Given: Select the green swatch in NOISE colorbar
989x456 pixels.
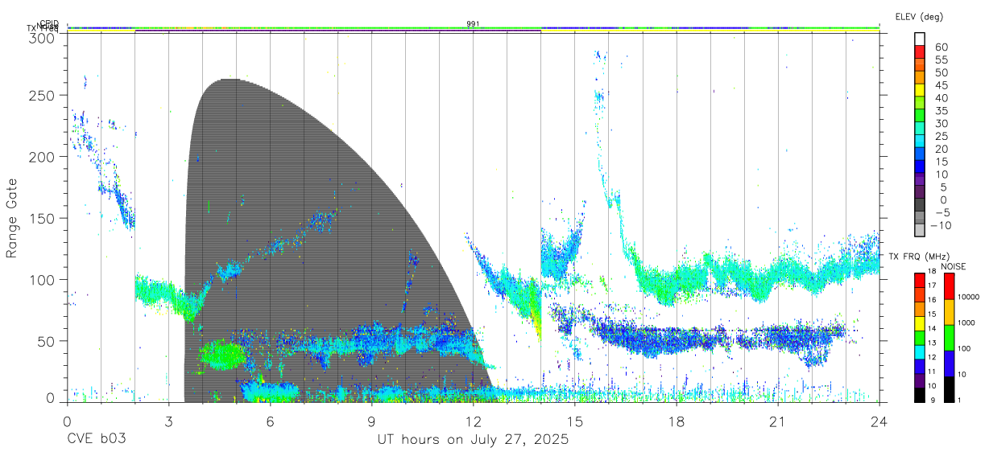Looking at the screenshot, I should click(x=950, y=338).
